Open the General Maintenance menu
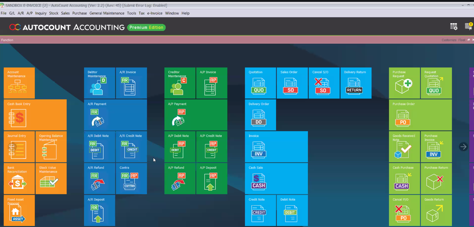The width and height of the screenshot is (474, 227). click(107, 13)
